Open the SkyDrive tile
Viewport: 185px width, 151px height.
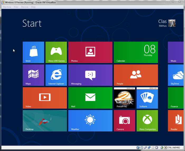pyautogui.click(x=176, y=75)
